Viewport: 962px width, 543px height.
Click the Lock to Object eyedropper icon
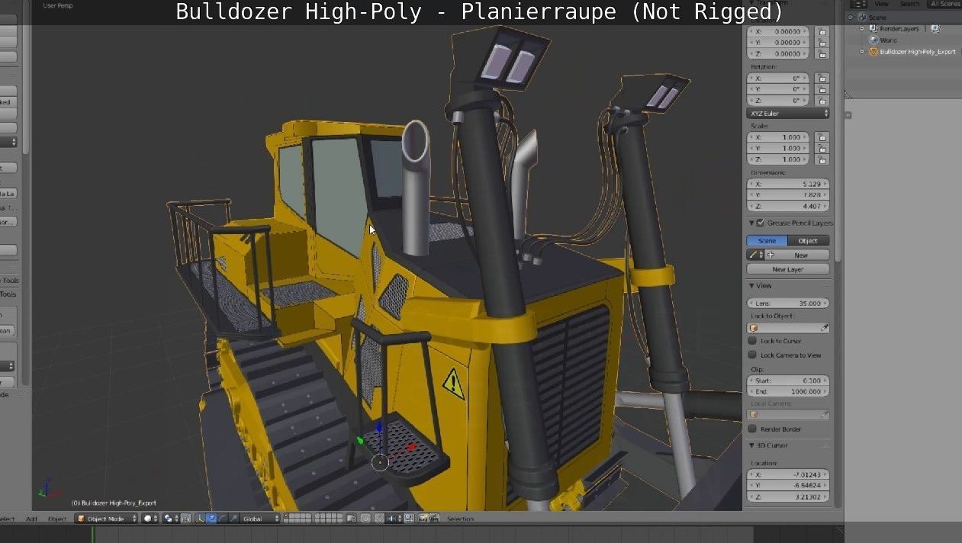click(824, 328)
